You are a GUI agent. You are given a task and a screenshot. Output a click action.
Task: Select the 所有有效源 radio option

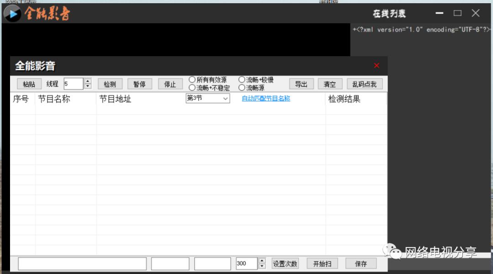click(192, 80)
